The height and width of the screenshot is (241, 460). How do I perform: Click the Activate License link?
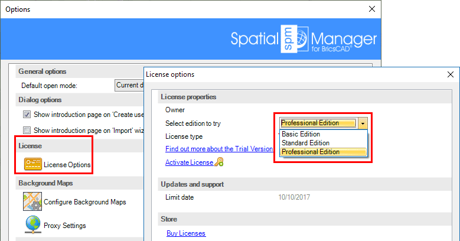189,162
